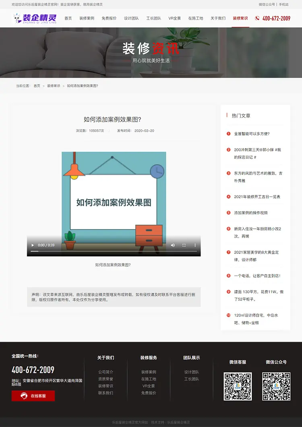
Task: Click 首页 in the breadcrumb
Action: pos(37,86)
